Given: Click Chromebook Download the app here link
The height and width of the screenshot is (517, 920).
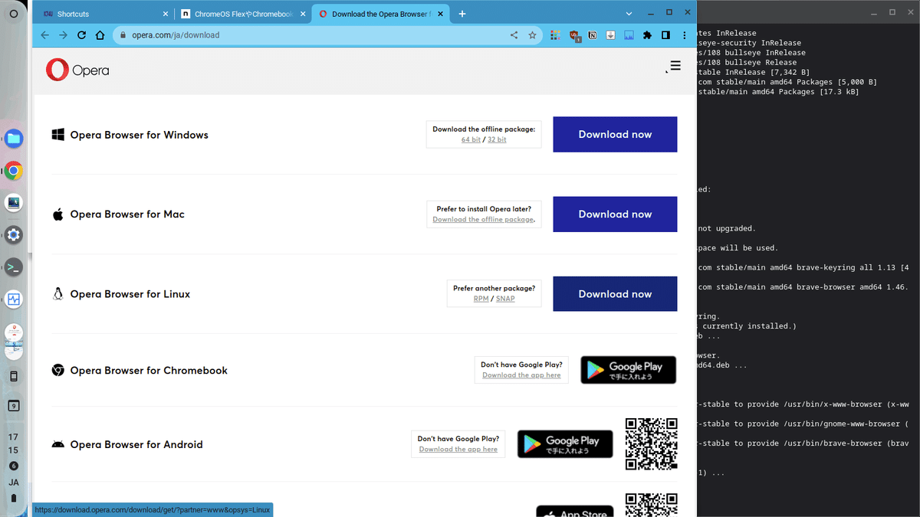Looking at the screenshot, I should (x=521, y=375).
